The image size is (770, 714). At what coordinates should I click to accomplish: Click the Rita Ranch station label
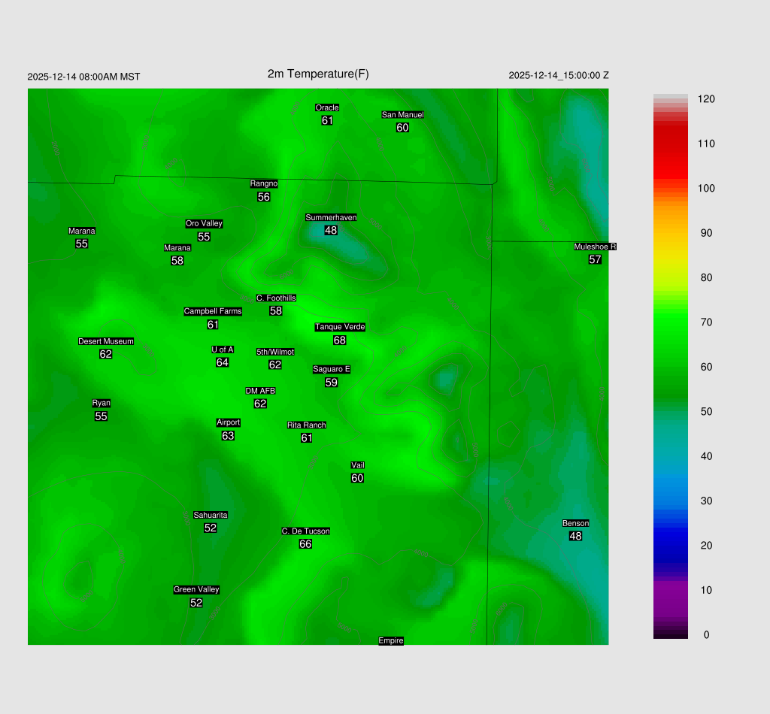(306, 425)
